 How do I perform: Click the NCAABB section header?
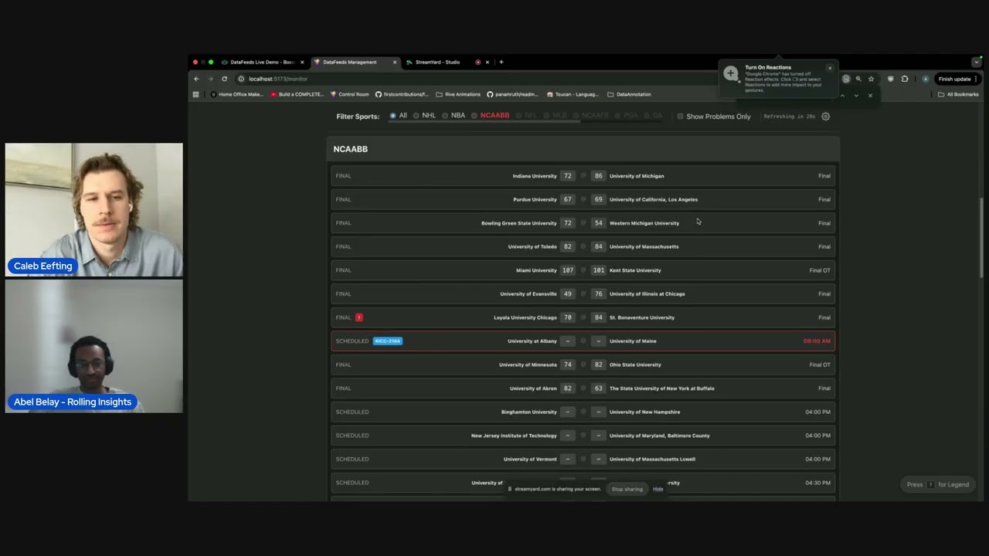[x=583, y=149]
